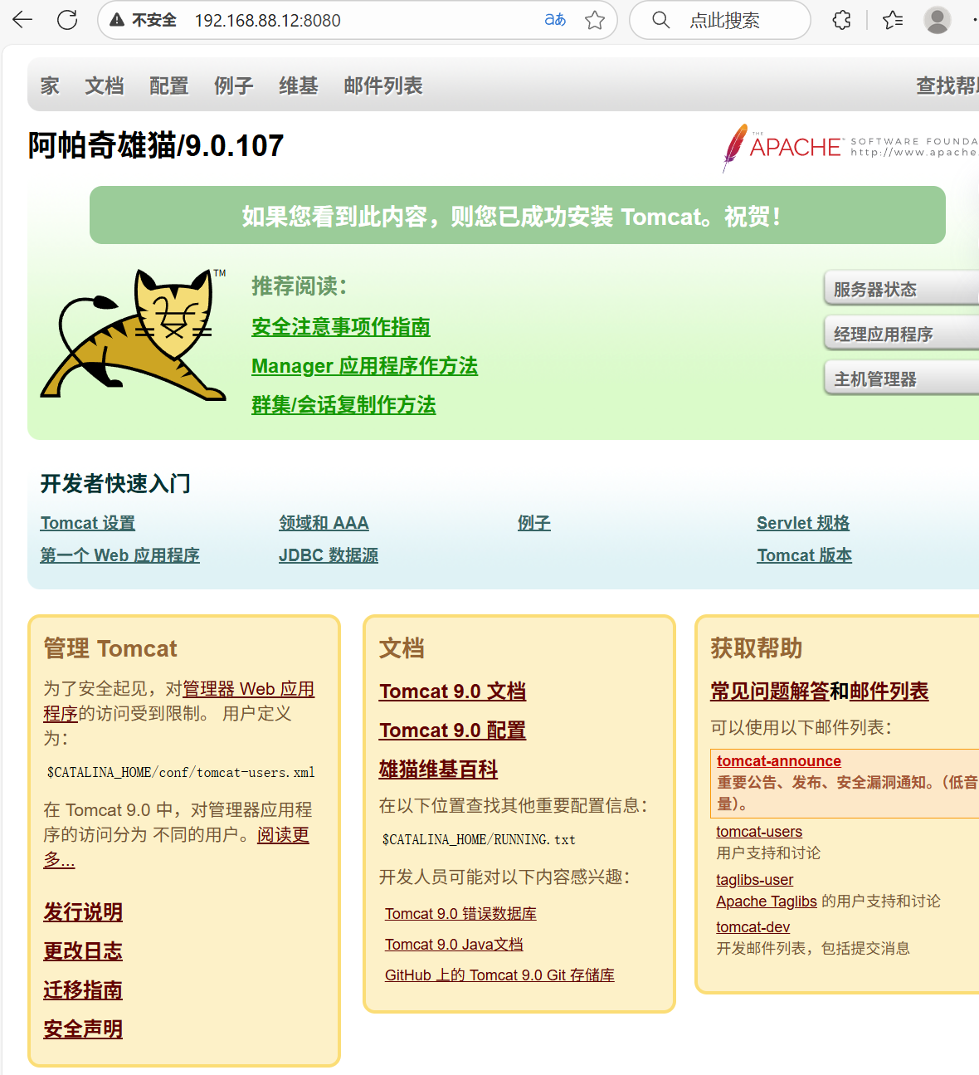Open the 查找帮助 nav item
This screenshot has width=979, height=1075.
(947, 86)
